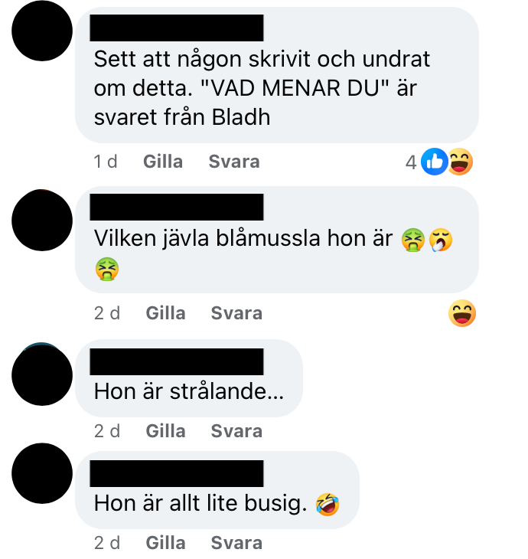The width and height of the screenshot is (528, 559).
Task: Click the redacted author name on the blåmussla comment
Action: pyautogui.click(x=177, y=207)
